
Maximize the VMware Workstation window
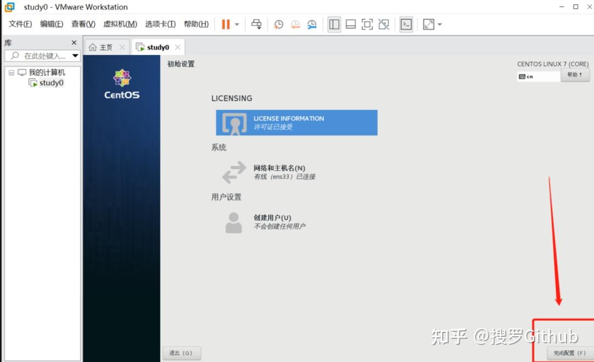click(x=575, y=7)
